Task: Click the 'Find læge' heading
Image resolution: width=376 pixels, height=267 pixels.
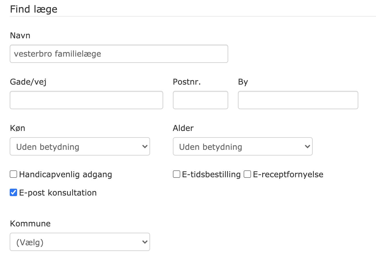Action: click(34, 9)
